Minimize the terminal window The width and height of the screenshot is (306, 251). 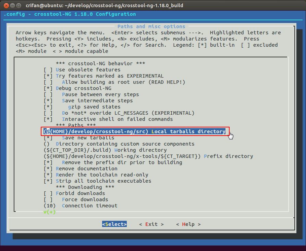[x=12, y=5]
